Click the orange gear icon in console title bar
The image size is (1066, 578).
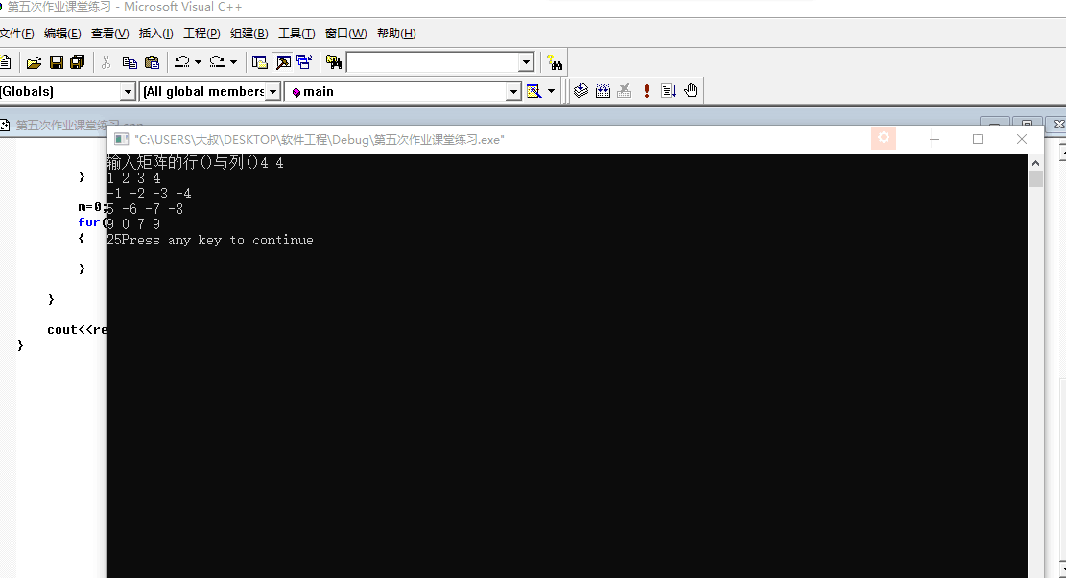[884, 139]
